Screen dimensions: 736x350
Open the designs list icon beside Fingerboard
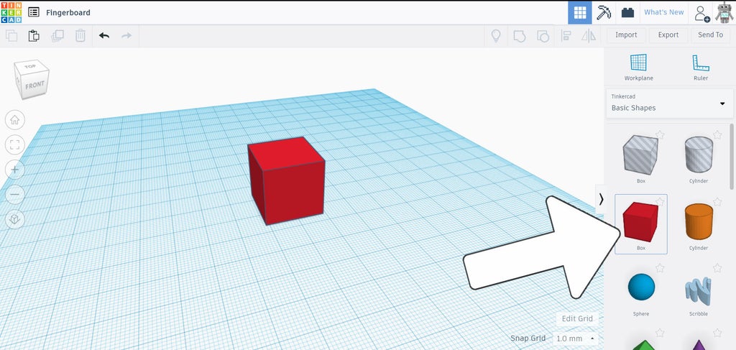[34, 13]
